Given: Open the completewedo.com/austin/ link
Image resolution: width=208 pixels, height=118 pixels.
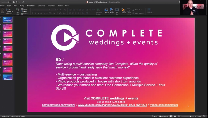Looking at the screenshot, I should click(58, 105).
